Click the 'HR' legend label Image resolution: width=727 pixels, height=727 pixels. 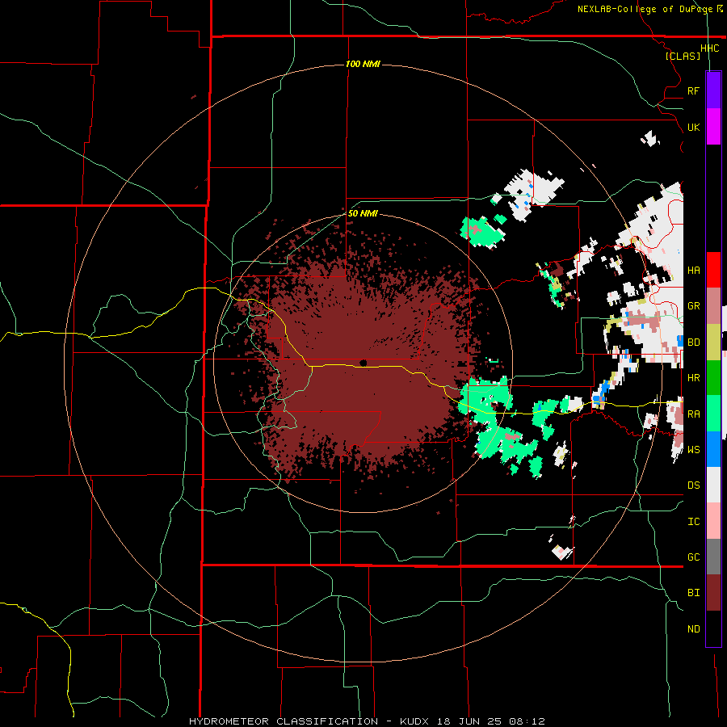pyautogui.click(x=693, y=378)
